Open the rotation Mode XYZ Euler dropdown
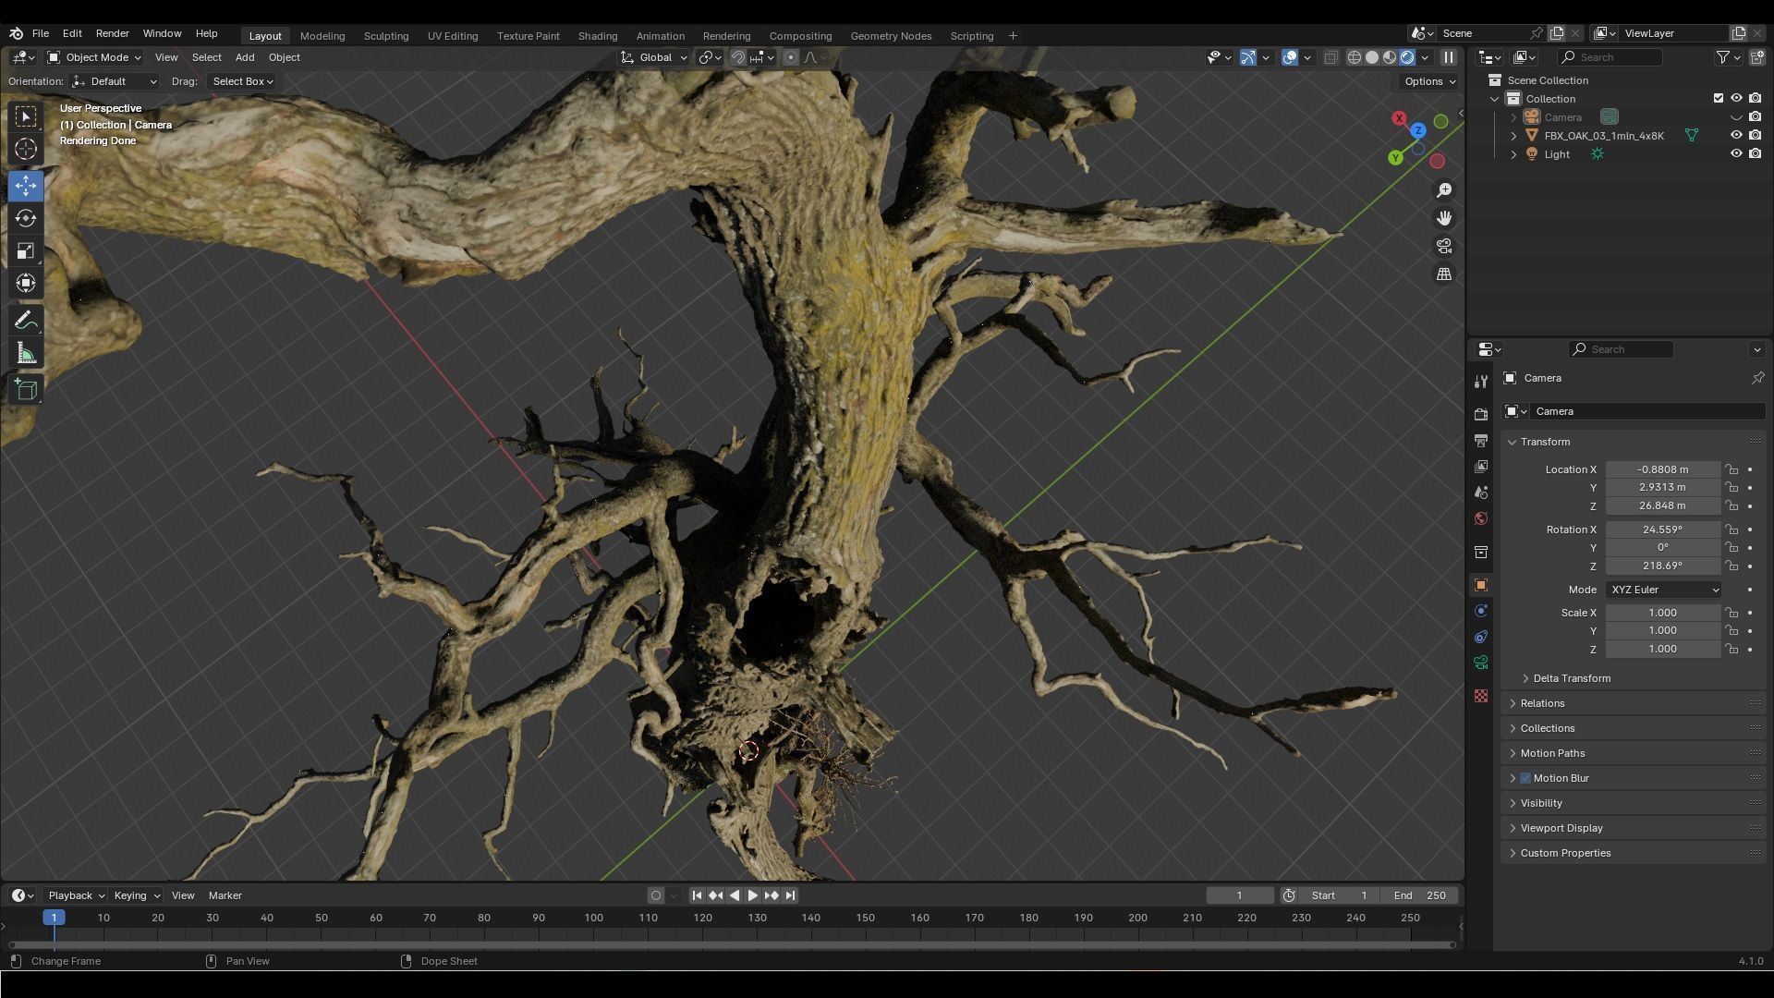The width and height of the screenshot is (1774, 998). (1664, 590)
